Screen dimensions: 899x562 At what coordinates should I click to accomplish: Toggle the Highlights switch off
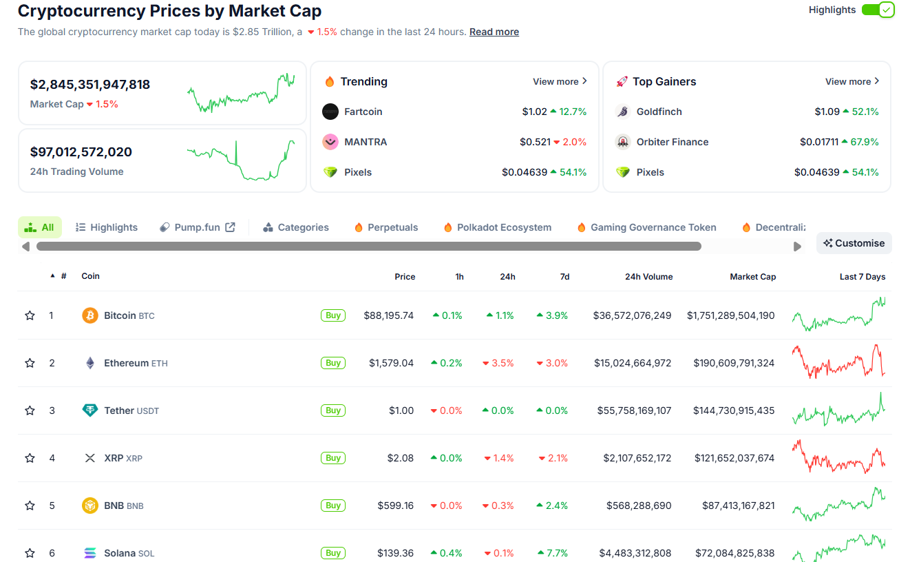pyautogui.click(x=877, y=10)
